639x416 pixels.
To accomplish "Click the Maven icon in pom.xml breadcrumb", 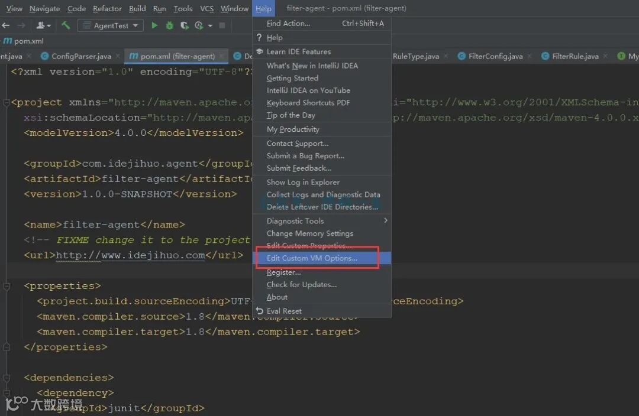I will point(8,41).
